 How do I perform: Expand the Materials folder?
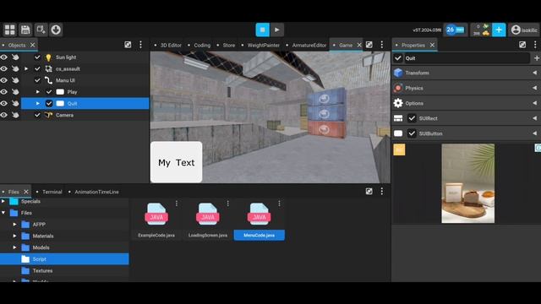click(14, 236)
